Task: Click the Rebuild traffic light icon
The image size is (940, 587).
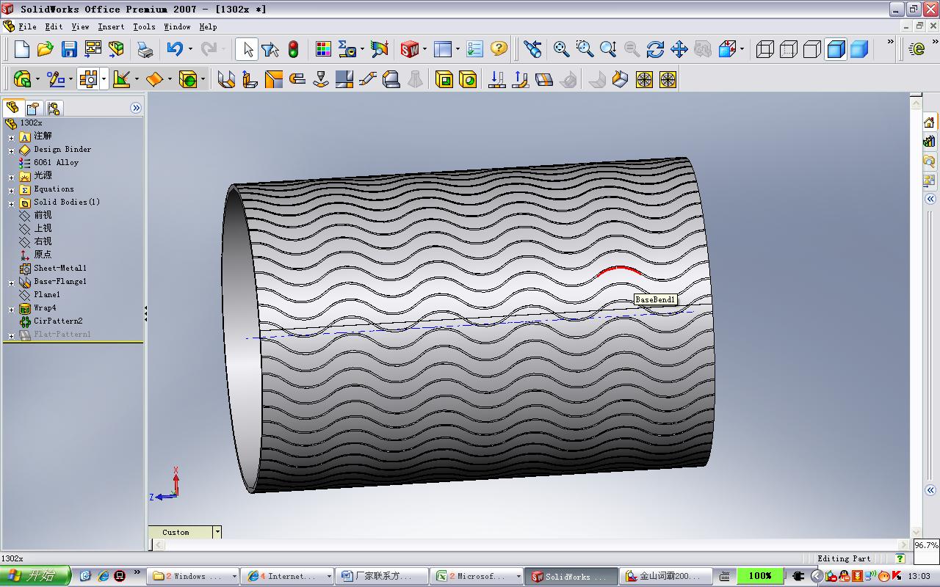Action: tap(293, 49)
